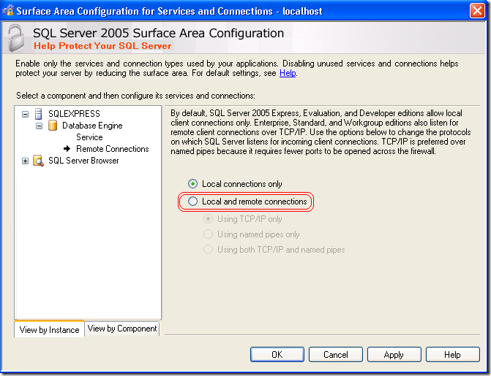Apply the configuration changes

(x=394, y=354)
